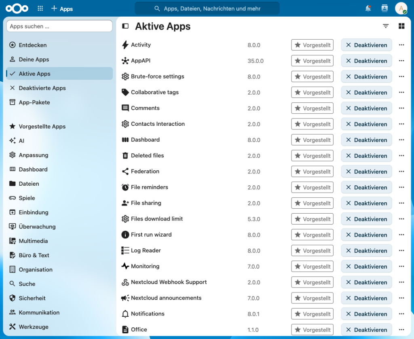The width and height of the screenshot is (414, 339).
Task: Click the Comments speech icon
Action: pos(125,108)
